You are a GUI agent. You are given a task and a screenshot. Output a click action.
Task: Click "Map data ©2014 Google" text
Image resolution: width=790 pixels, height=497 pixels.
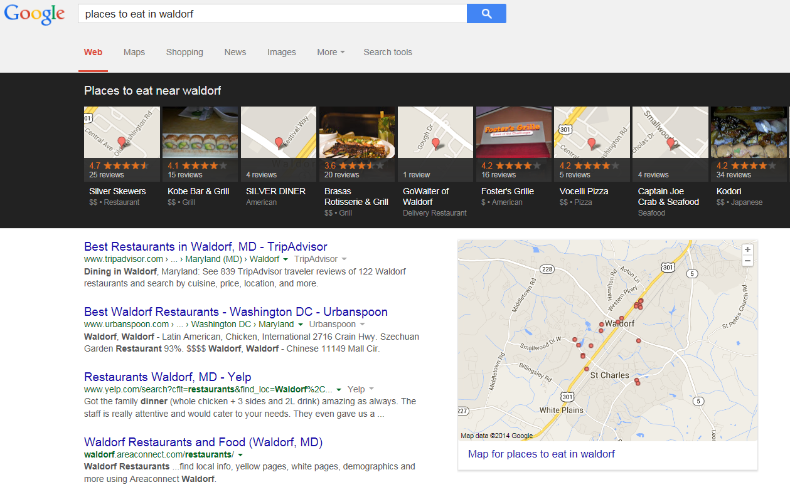point(497,436)
